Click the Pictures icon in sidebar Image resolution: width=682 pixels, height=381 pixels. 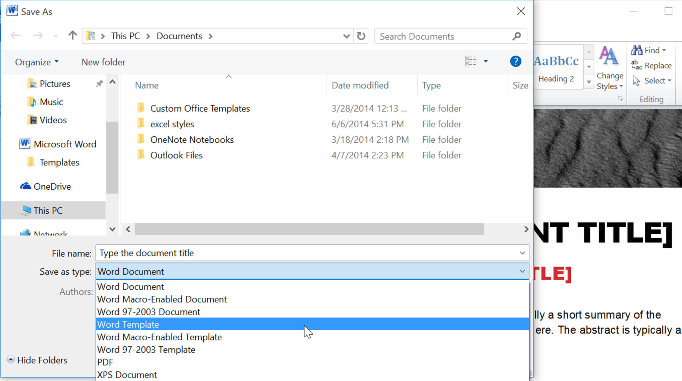(32, 83)
